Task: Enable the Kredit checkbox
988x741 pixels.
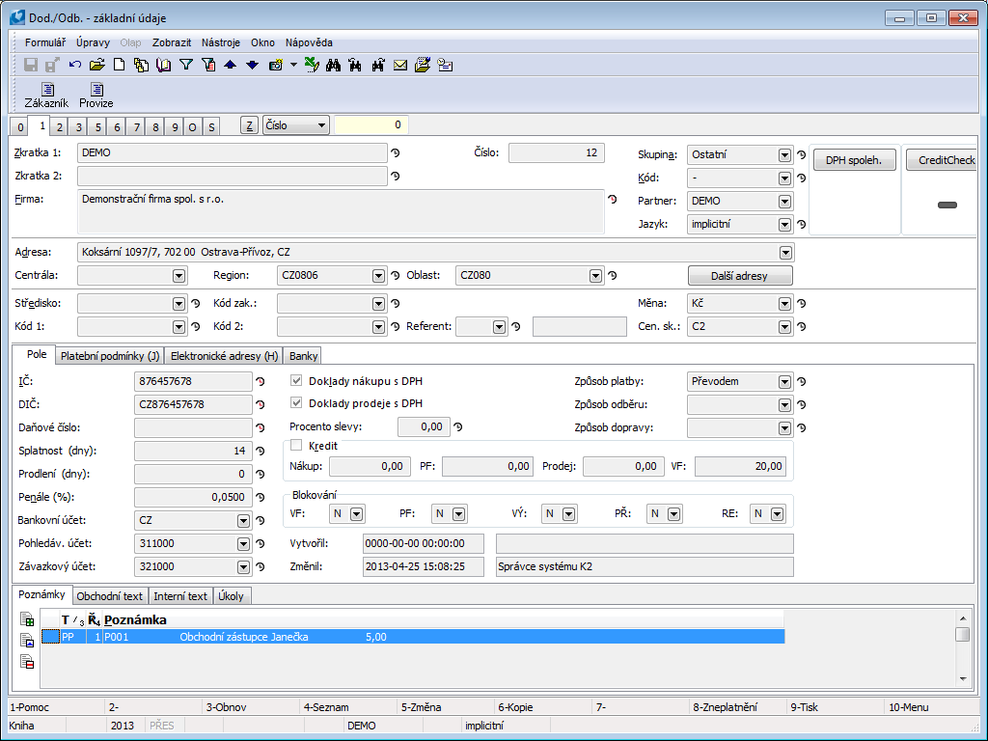Action: click(x=296, y=446)
